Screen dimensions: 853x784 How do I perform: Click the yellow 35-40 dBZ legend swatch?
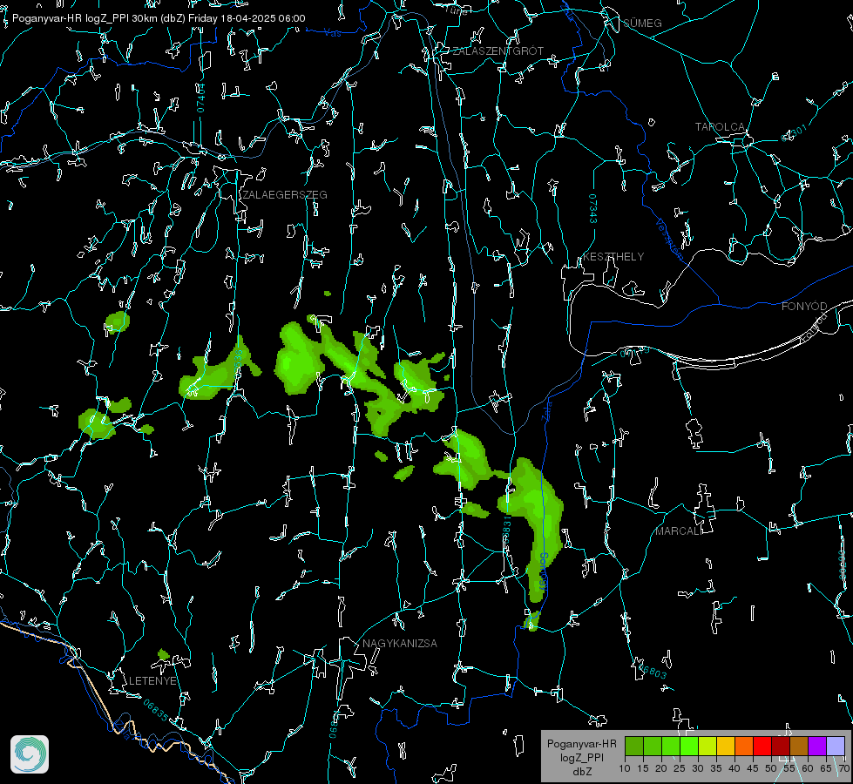[x=726, y=746]
